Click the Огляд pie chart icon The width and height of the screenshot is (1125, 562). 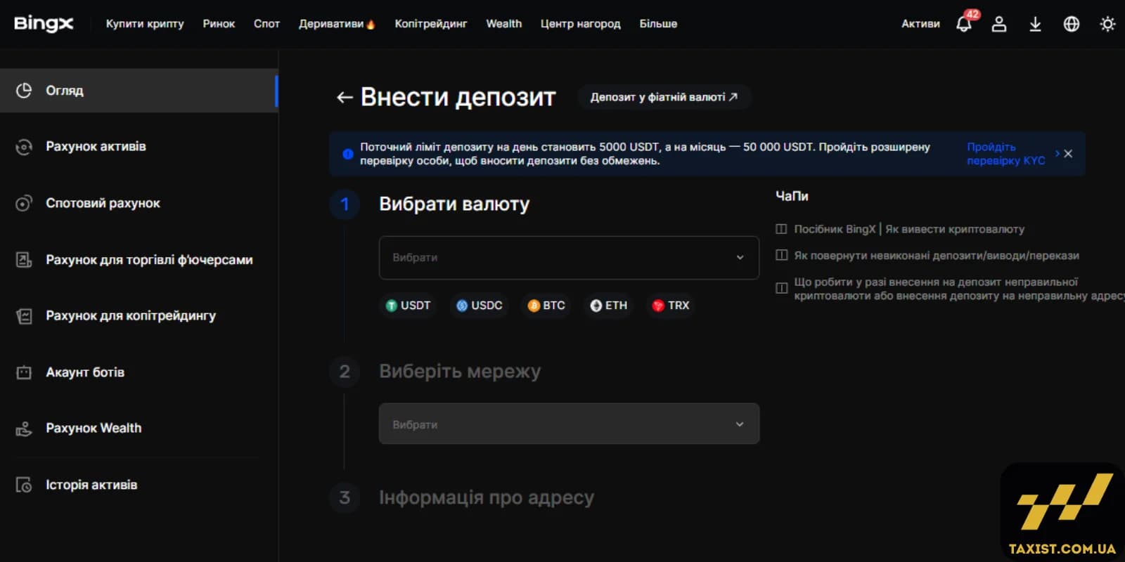[x=24, y=91]
